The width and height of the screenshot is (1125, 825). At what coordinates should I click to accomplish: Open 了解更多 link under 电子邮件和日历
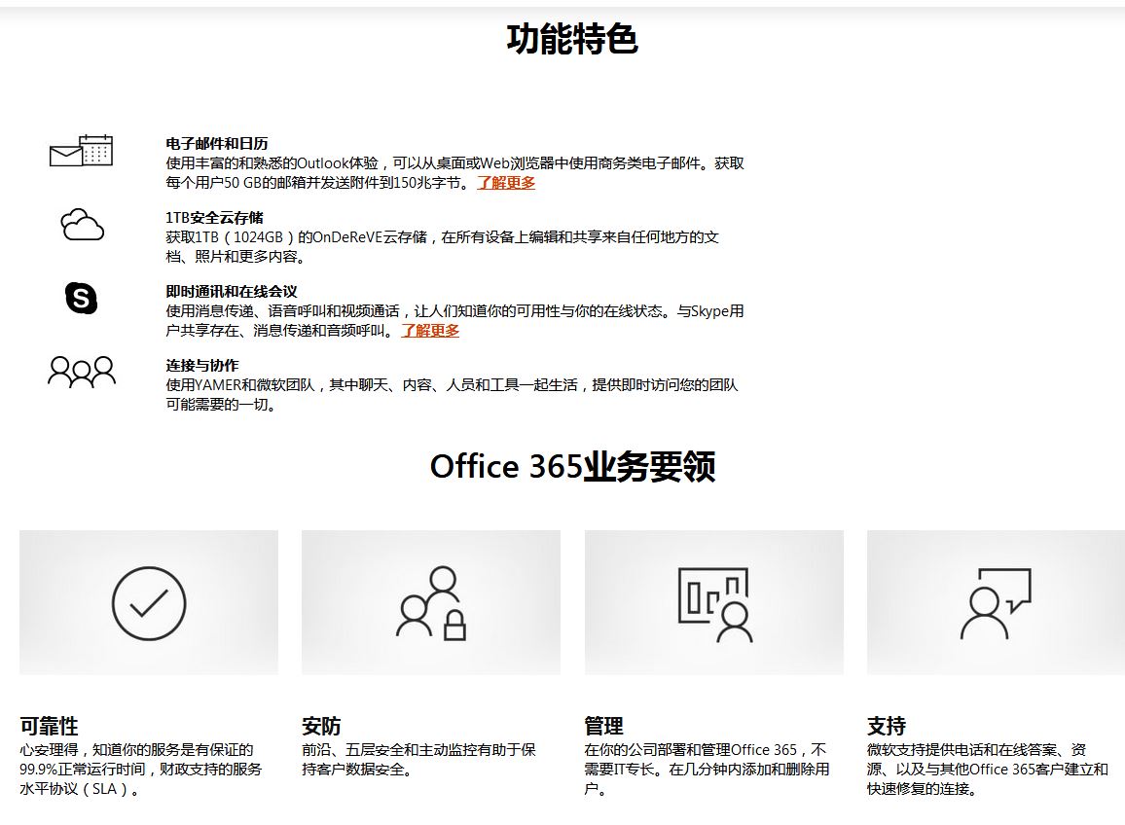506,183
